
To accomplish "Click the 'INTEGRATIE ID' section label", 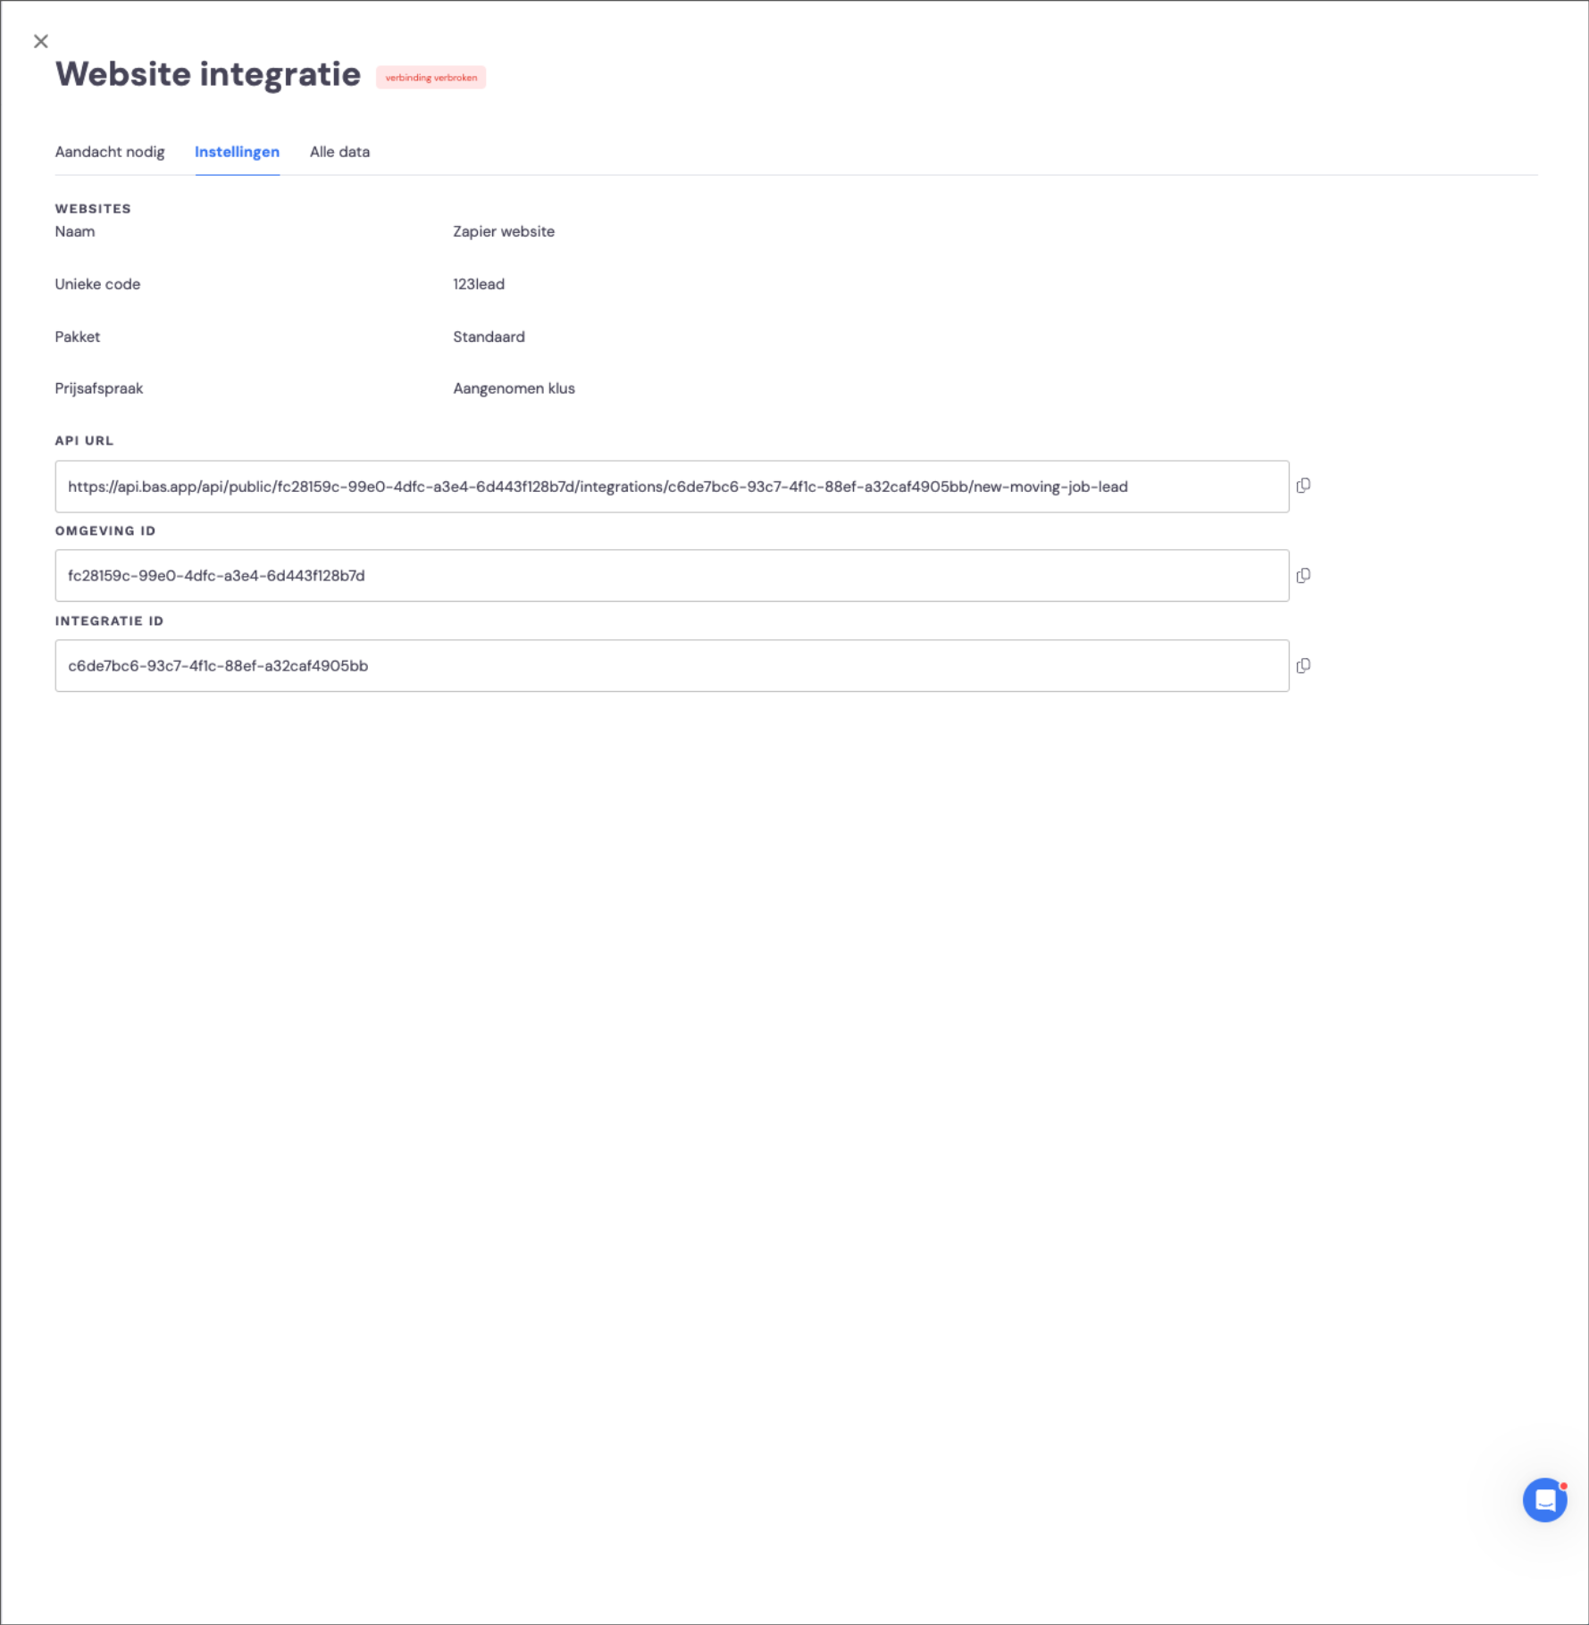I will [109, 621].
